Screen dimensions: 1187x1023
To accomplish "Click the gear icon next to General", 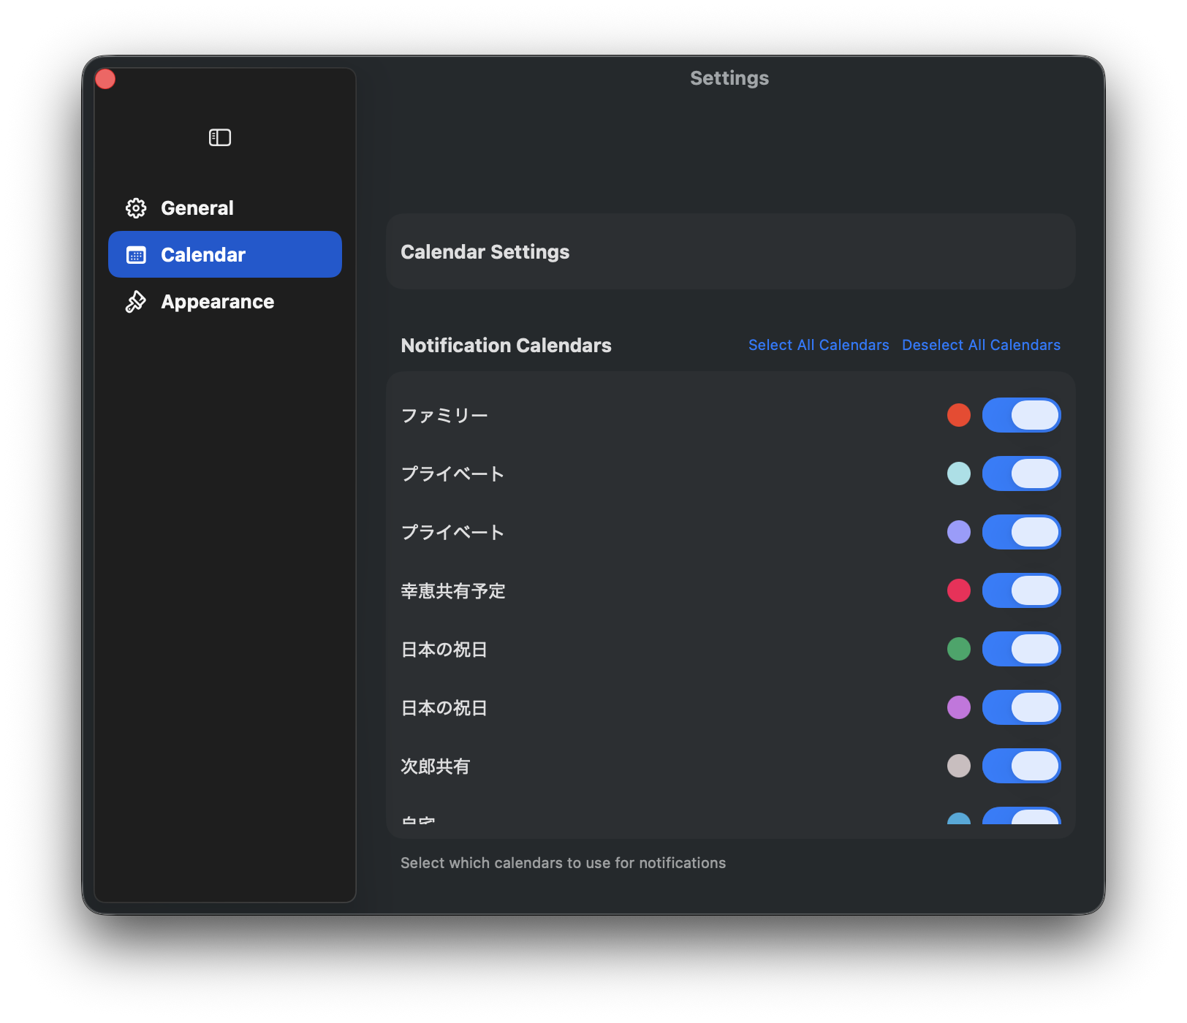I will pos(135,208).
